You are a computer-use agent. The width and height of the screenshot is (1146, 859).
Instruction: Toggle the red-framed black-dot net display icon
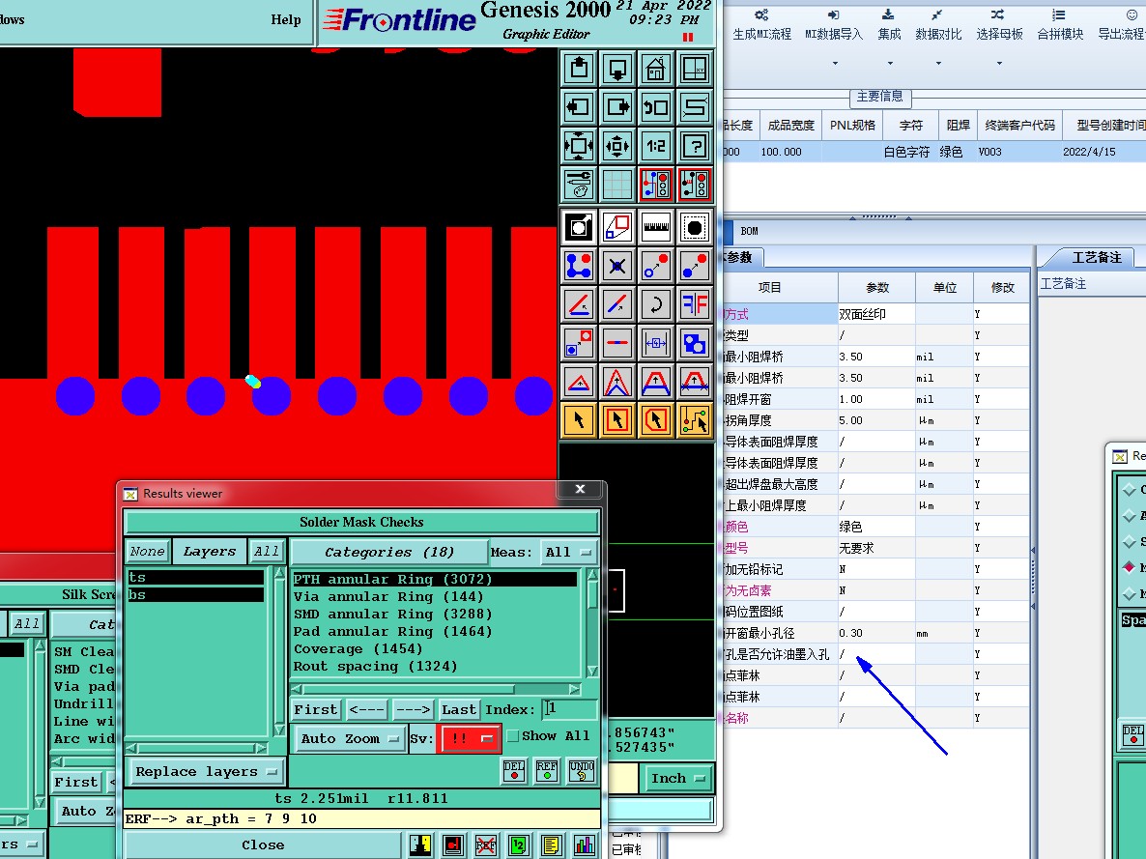(x=695, y=185)
